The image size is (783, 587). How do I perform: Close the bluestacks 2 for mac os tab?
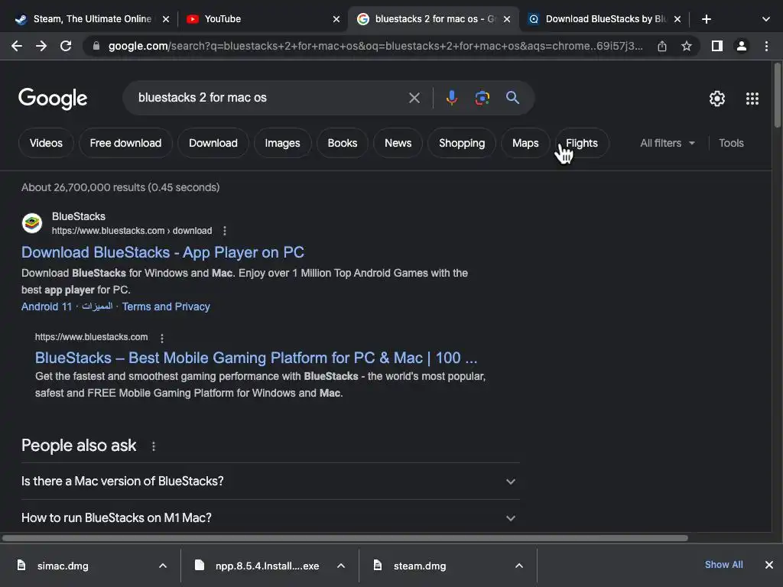pos(506,19)
